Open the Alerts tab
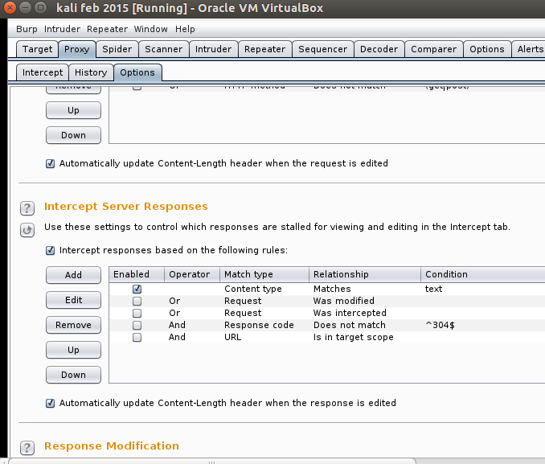545x464 pixels. pyautogui.click(x=529, y=49)
